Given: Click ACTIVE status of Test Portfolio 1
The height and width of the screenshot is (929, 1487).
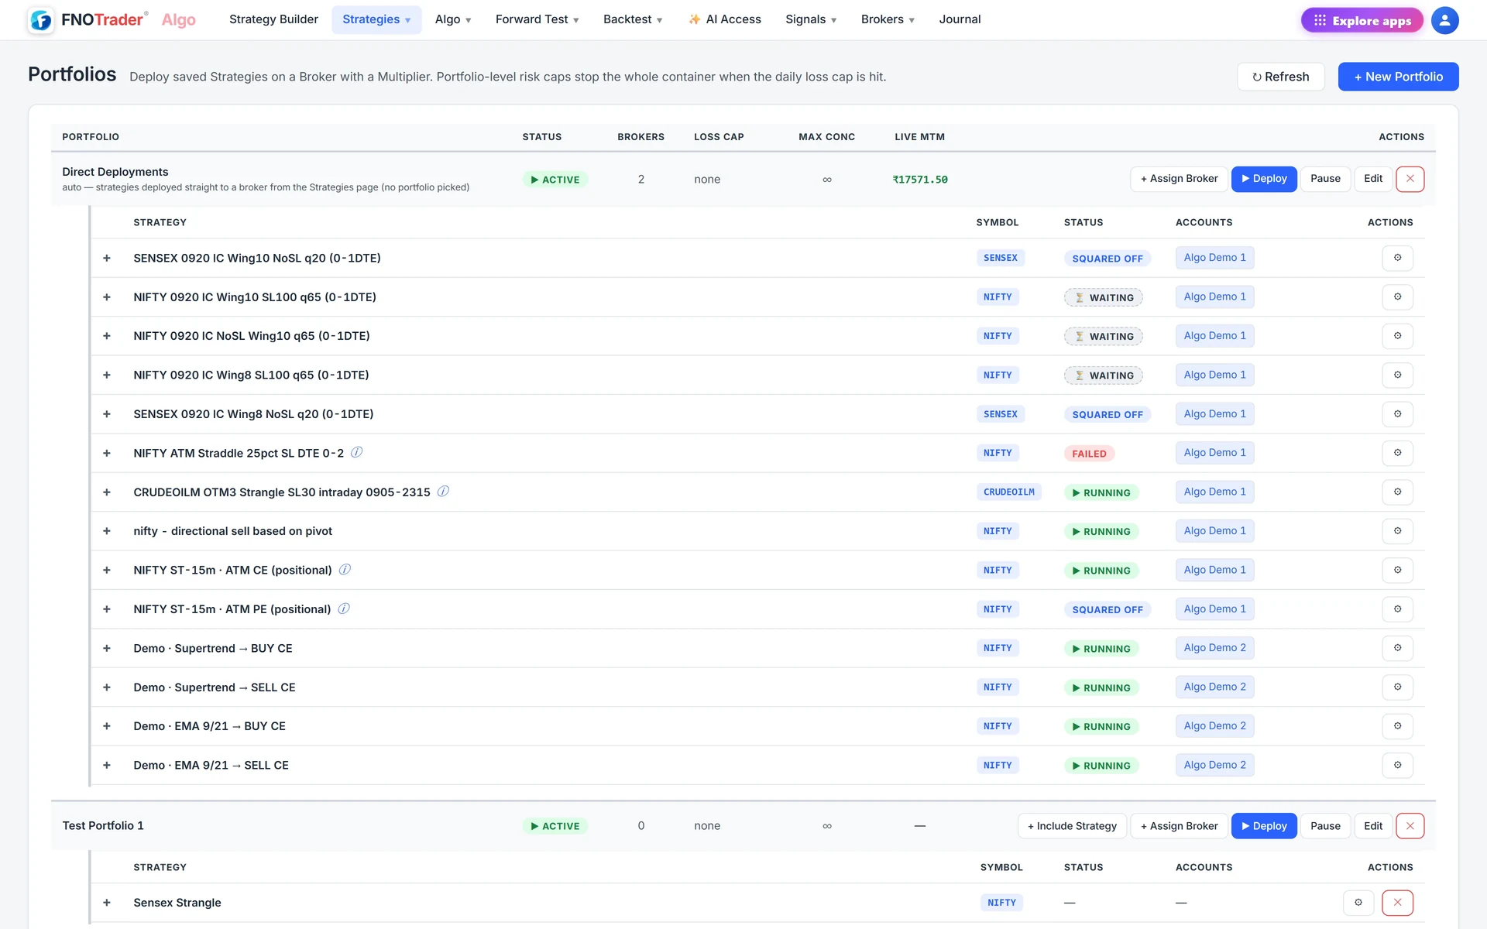Looking at the screenshot, I should pos(555,826).
